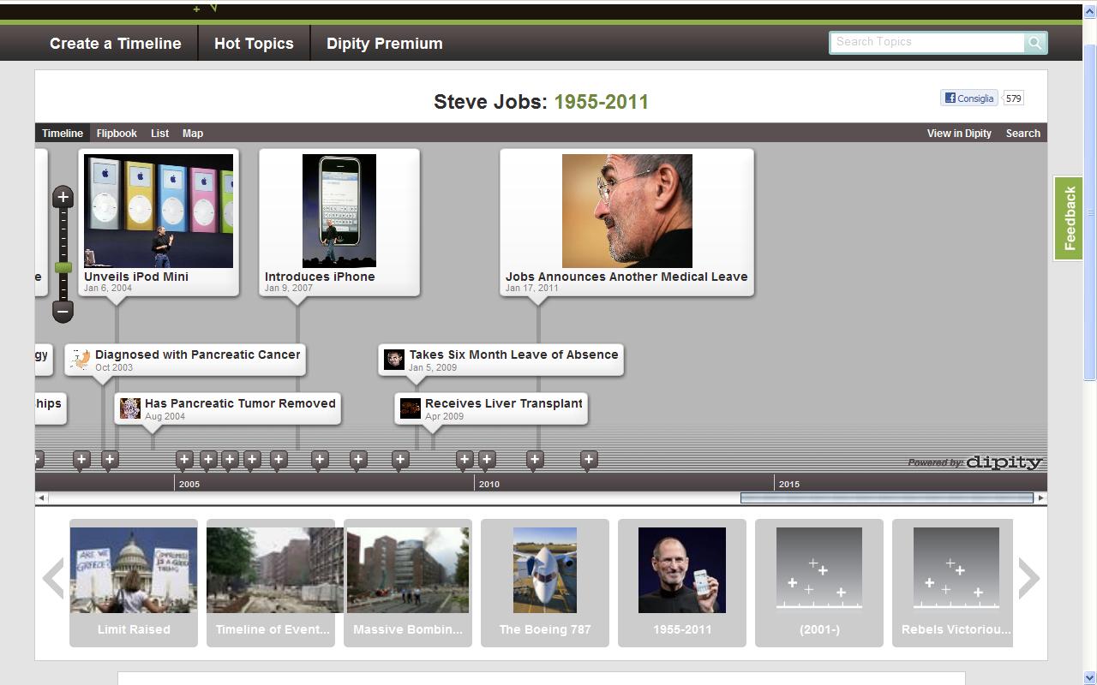Open the Introduces iPhone photo
This screenshot has width=1097, height=685.
[x=339, y=211]
